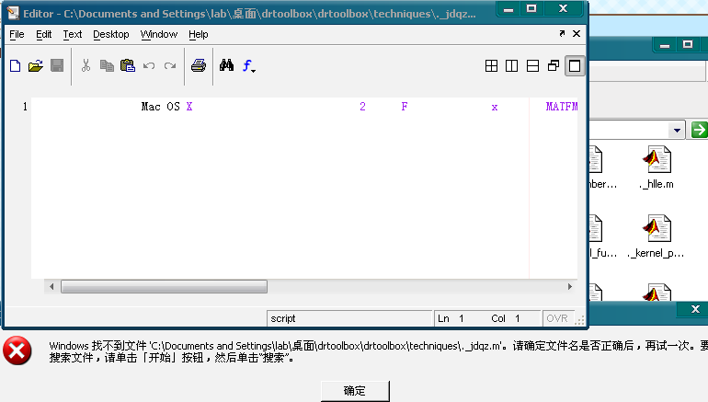Split editor documents top and bottom
The image size is (708, 402).
pyautogui.click(x=532, y=66)
